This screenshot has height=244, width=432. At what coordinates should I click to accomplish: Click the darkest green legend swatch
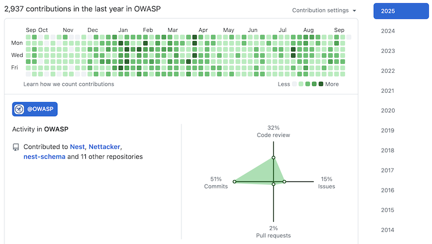[321, 84]
